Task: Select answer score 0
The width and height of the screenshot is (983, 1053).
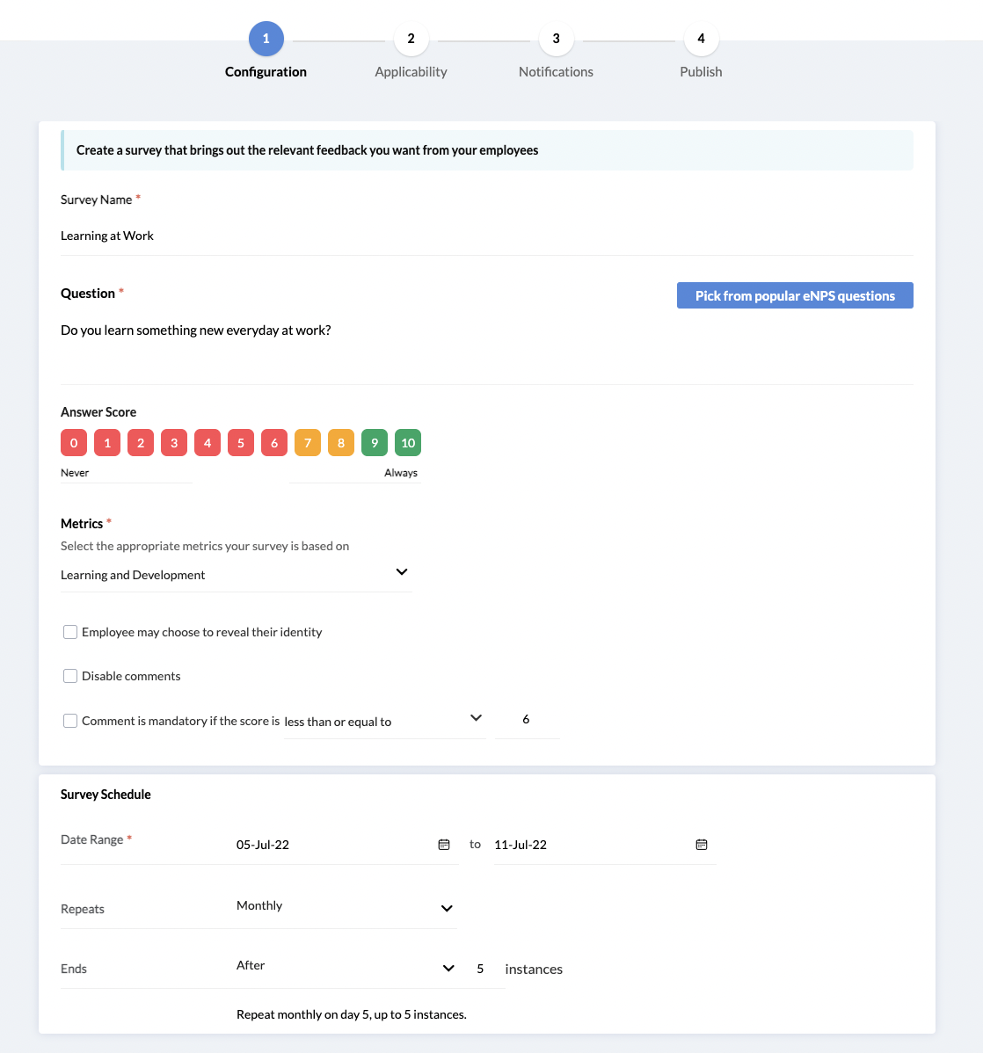Action: [74, 443]
